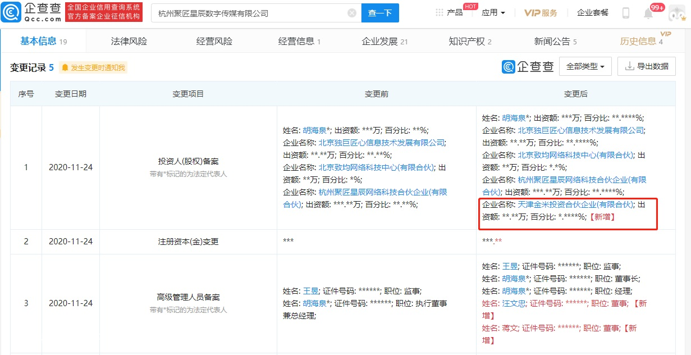Switch to the 经营风险 tab

click(214, 41)
